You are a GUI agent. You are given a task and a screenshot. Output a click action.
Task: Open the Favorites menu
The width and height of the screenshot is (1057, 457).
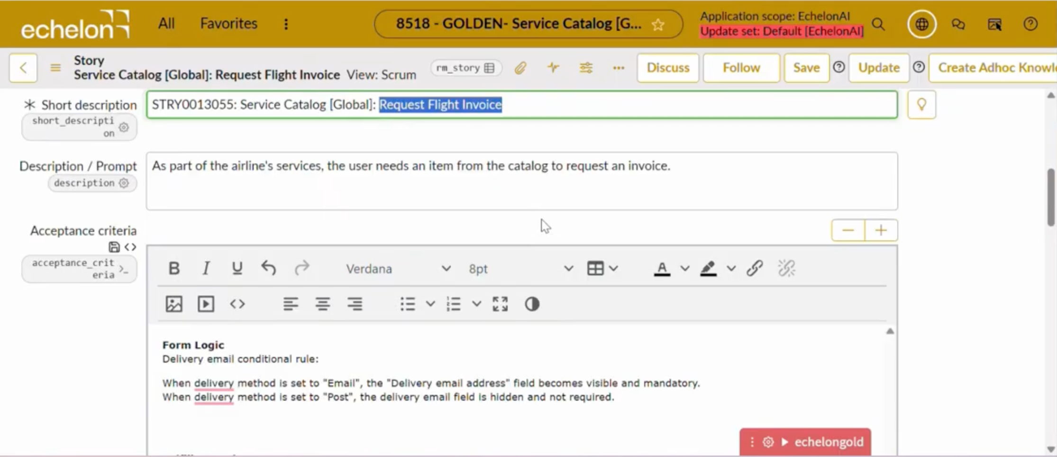coord(228,23)
